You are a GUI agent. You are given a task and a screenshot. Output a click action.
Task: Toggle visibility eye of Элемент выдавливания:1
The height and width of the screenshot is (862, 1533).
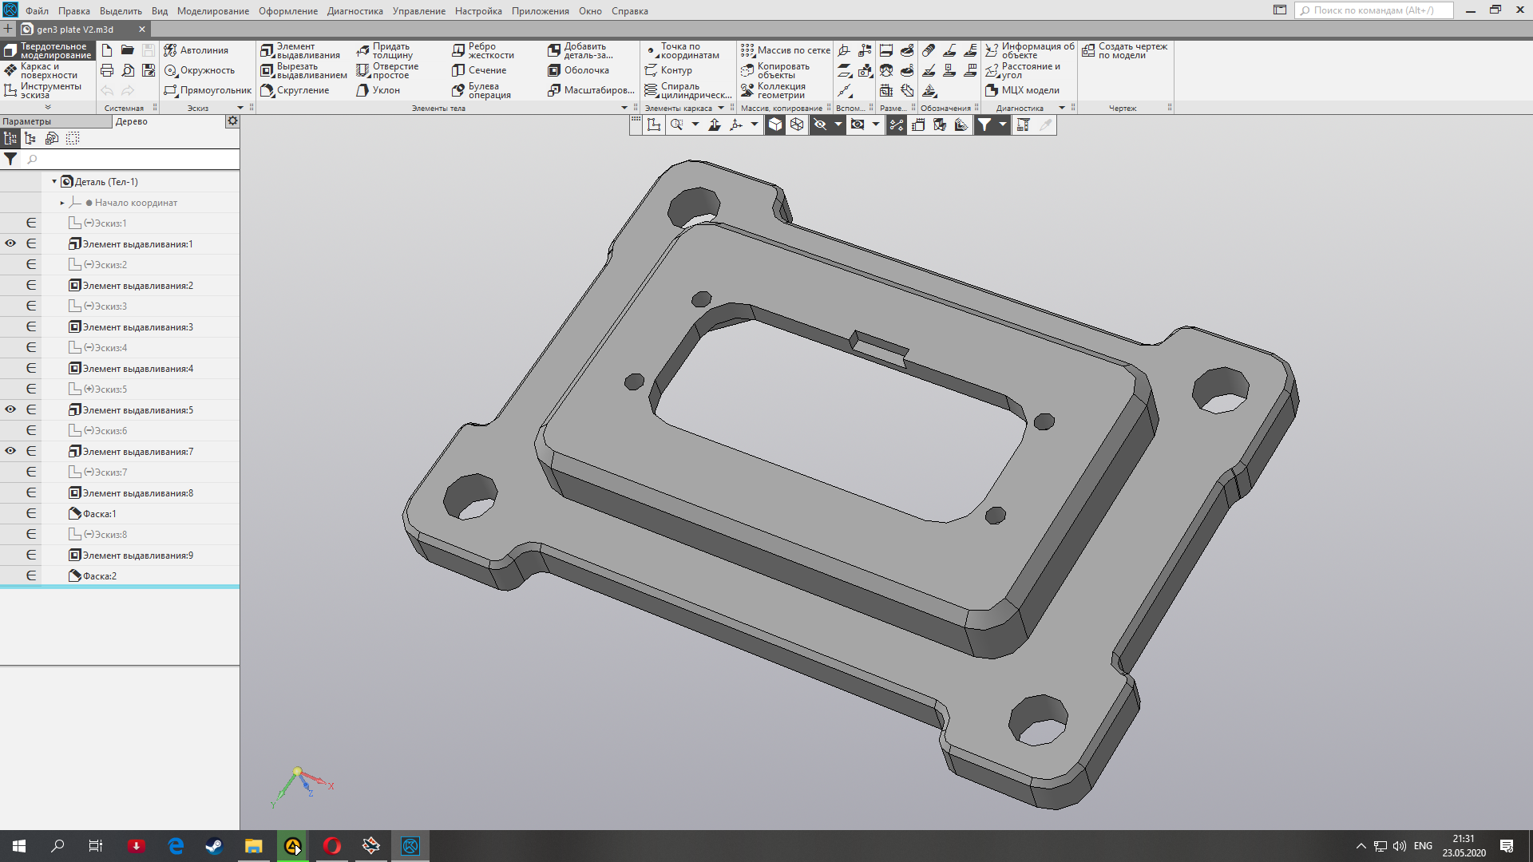point(10,243)
